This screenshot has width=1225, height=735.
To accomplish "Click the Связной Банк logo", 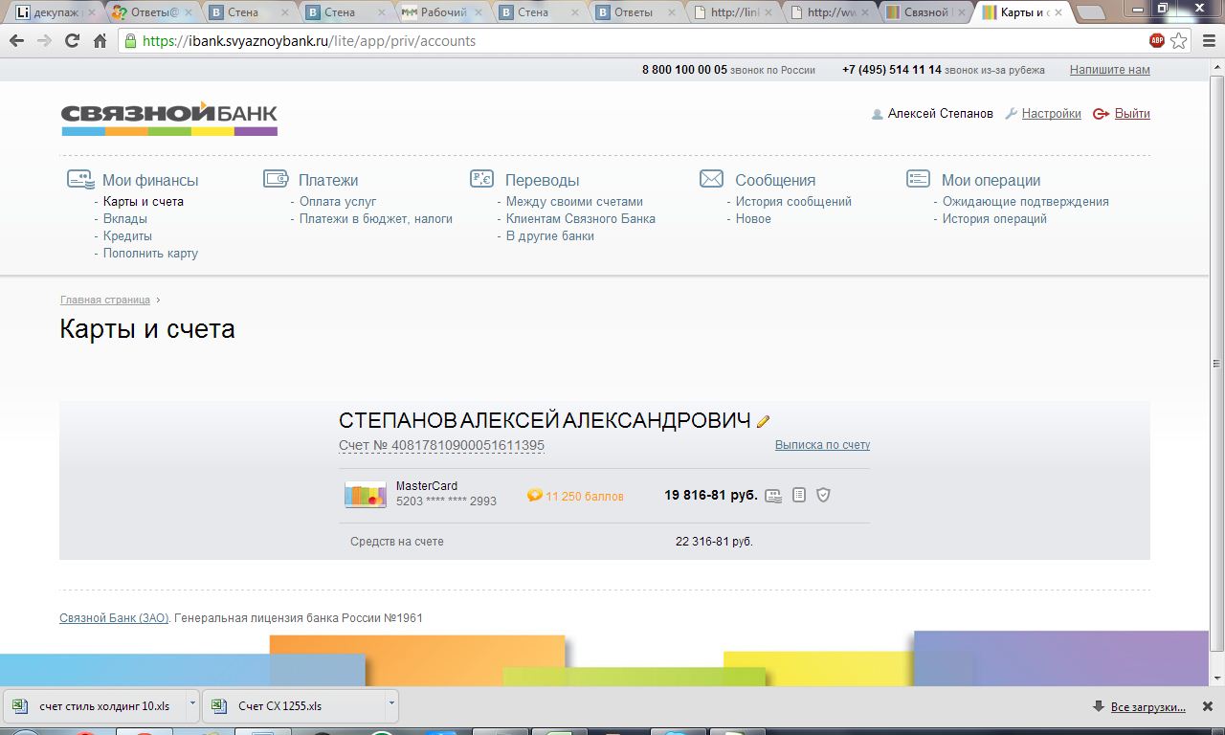I will [x=169, y=119].
